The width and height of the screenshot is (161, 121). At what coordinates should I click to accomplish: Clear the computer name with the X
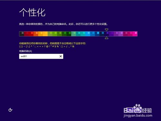tap(61, 56)
